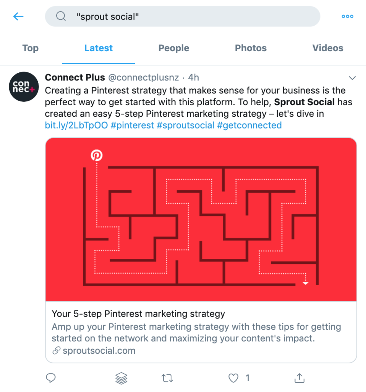
Task: Click the share tweet icon
Action: point(300,378)
